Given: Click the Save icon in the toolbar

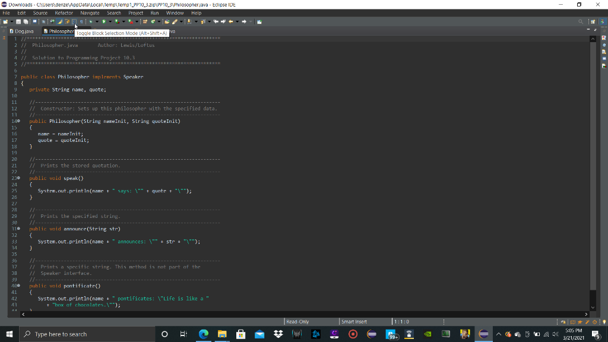Looking at the screenshot, I should (x=18, y=22).
